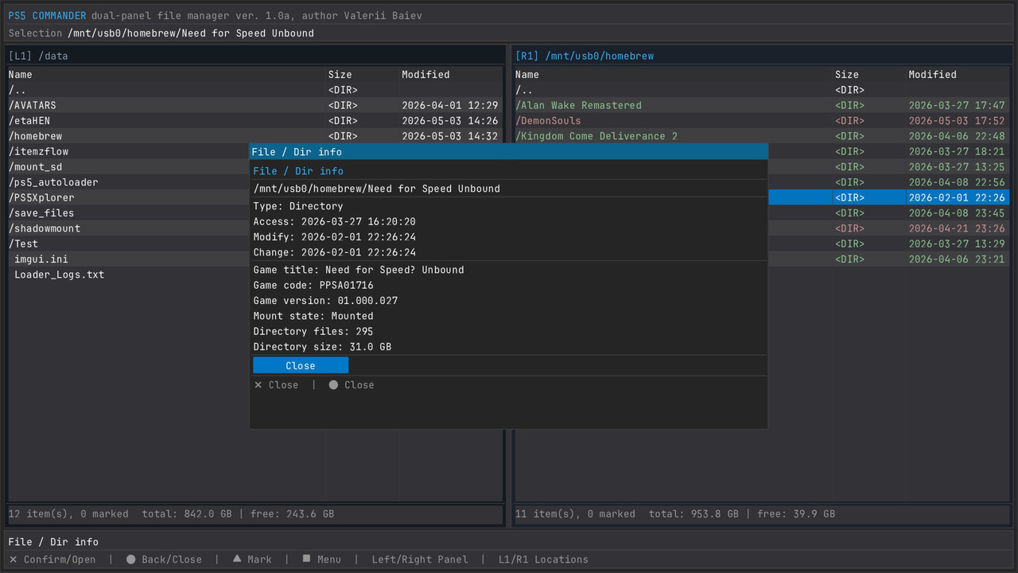
Task: Click Game version: 01.000.027 line
Action: pos(325,301)
